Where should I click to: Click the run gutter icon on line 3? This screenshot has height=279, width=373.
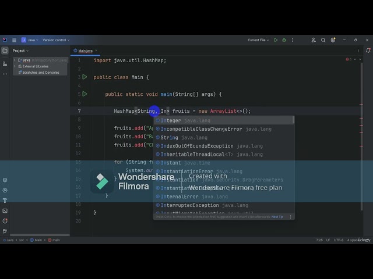[85, 77]
